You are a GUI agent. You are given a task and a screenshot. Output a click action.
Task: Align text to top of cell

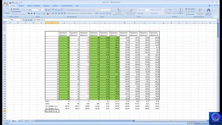coord(53,10)
